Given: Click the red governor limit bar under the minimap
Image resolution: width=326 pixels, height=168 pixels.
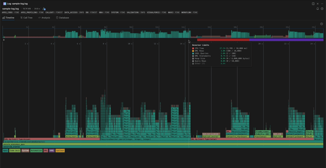Looking at the screenshot, I should (223, 40).
